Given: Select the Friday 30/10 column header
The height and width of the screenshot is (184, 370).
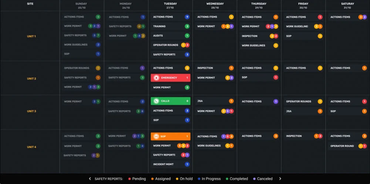Looking at the screenshot, I should [303, 6].
